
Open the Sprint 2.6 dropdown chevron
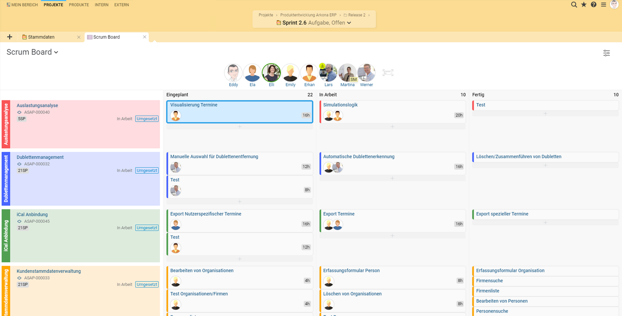(349, 23)
